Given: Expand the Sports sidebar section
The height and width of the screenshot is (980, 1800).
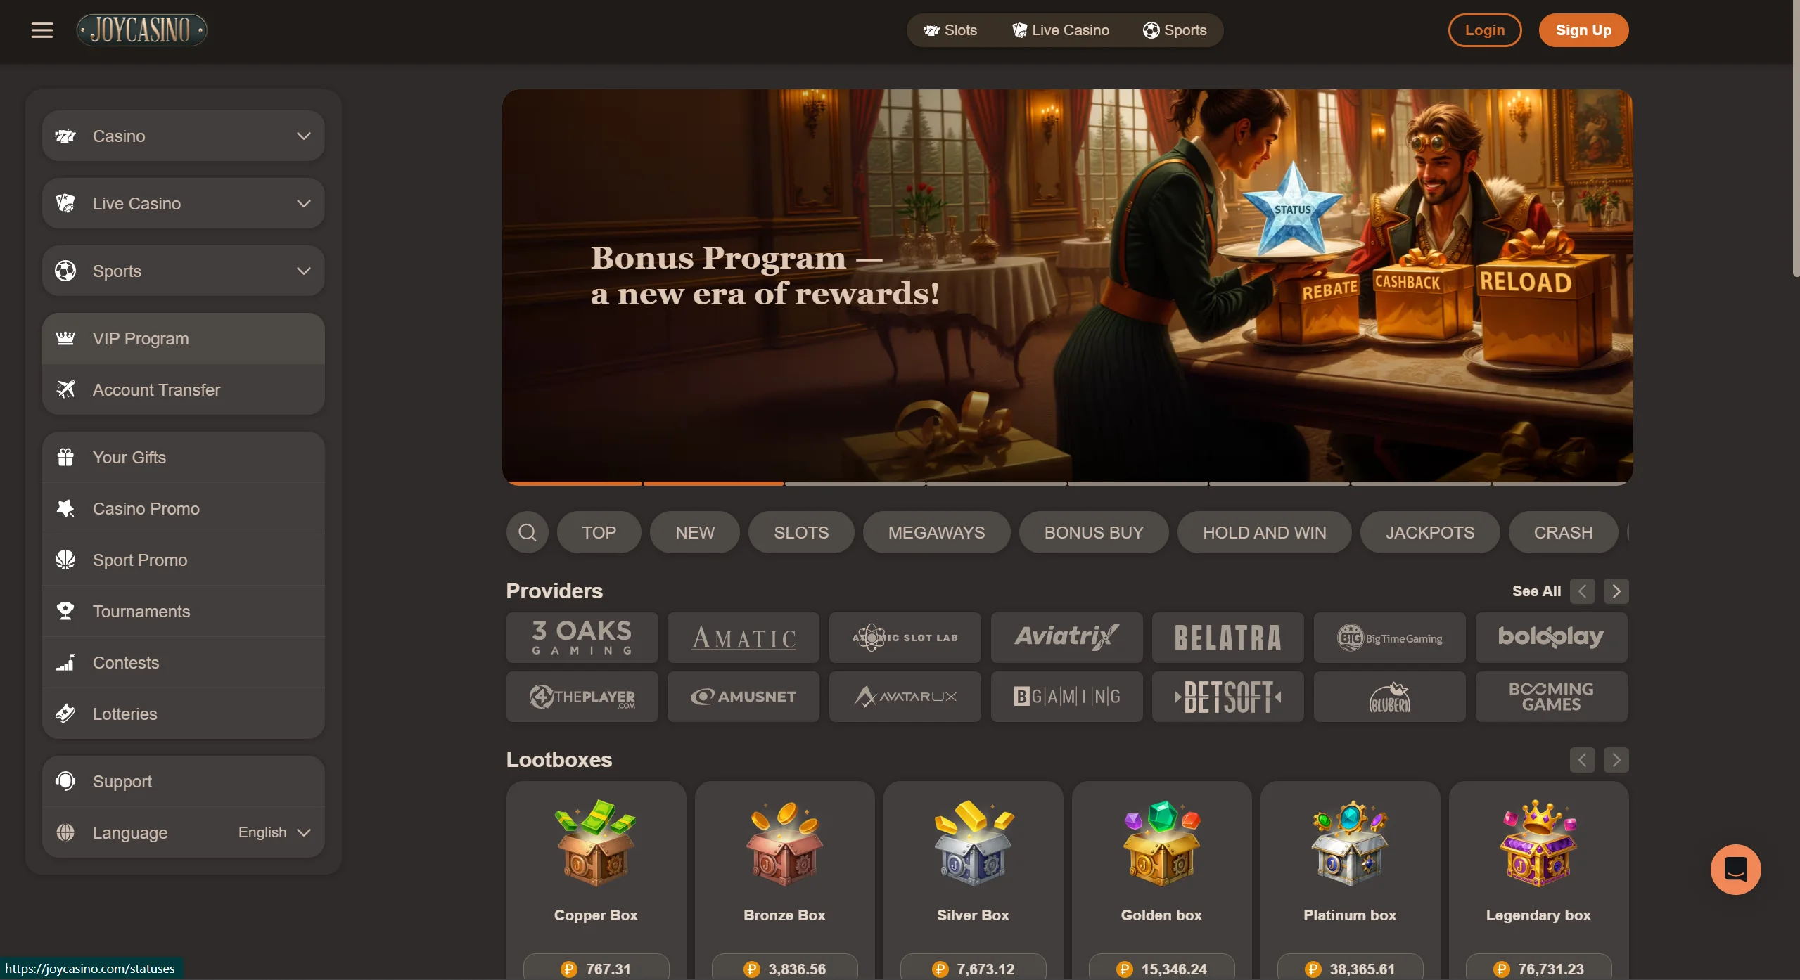Looking at the screenshot, I should (183, 271).
